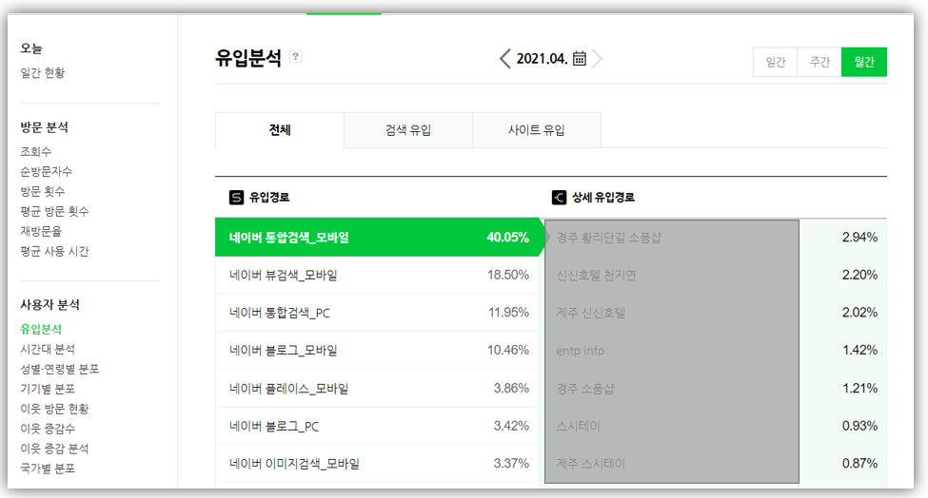
Task: Select 네이버 이미지검색_모바일 row
Action: coord(376,464)
